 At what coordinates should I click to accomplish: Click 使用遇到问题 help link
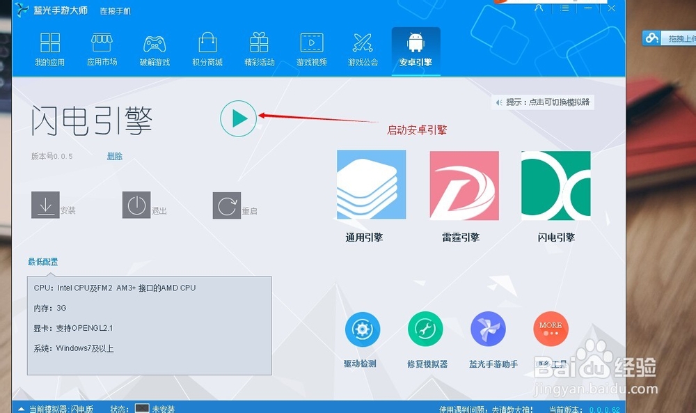pyautogui.click(x=486, y=409)
